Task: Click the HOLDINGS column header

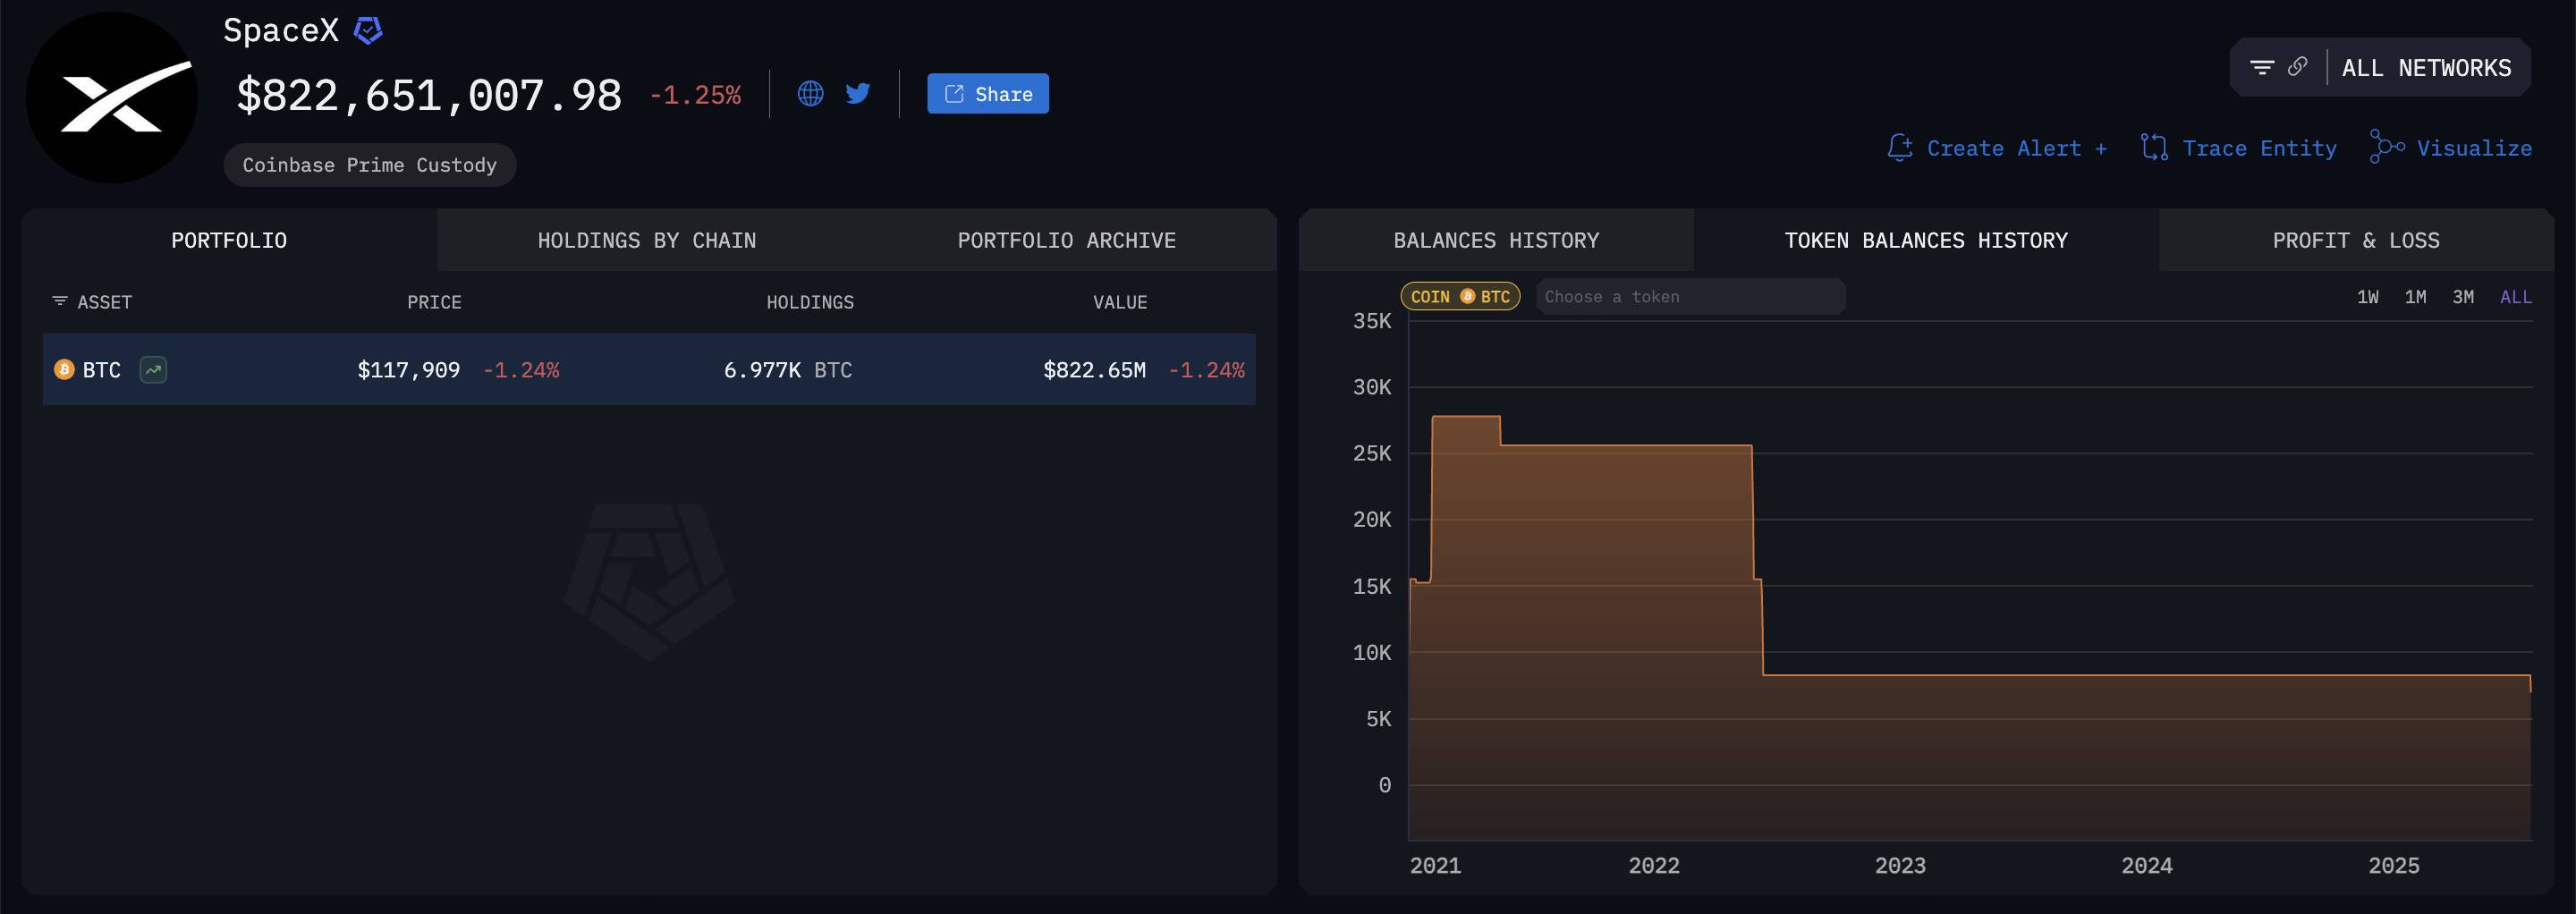Action: tap(810, 302)
